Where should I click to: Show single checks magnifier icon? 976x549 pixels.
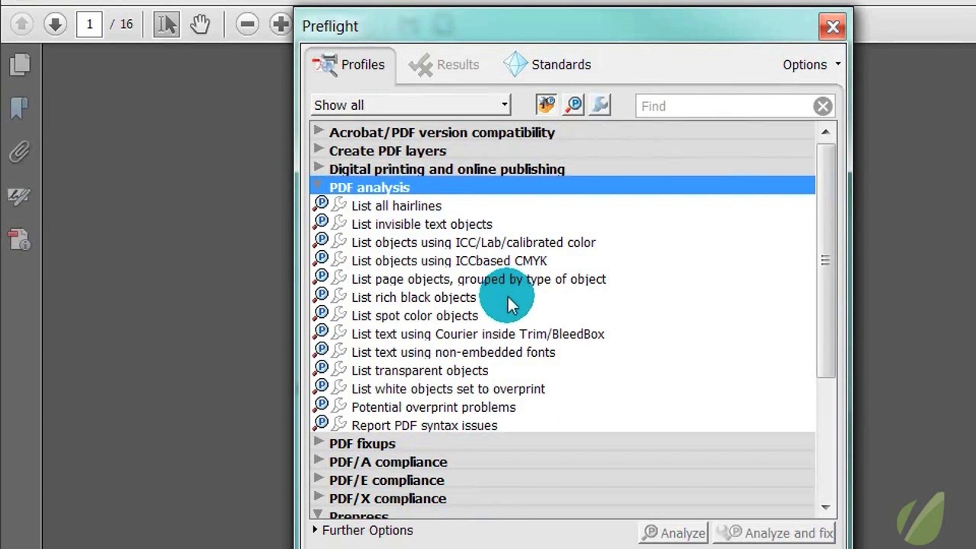coord(573,104)
